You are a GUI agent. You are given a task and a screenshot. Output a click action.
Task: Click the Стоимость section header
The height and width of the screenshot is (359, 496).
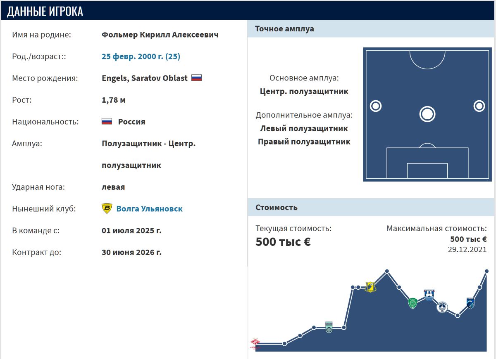click(x=276, y=207)
